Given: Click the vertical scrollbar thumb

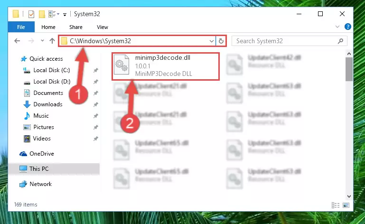Looking at the screenshot, I should [x=349, y=69].
